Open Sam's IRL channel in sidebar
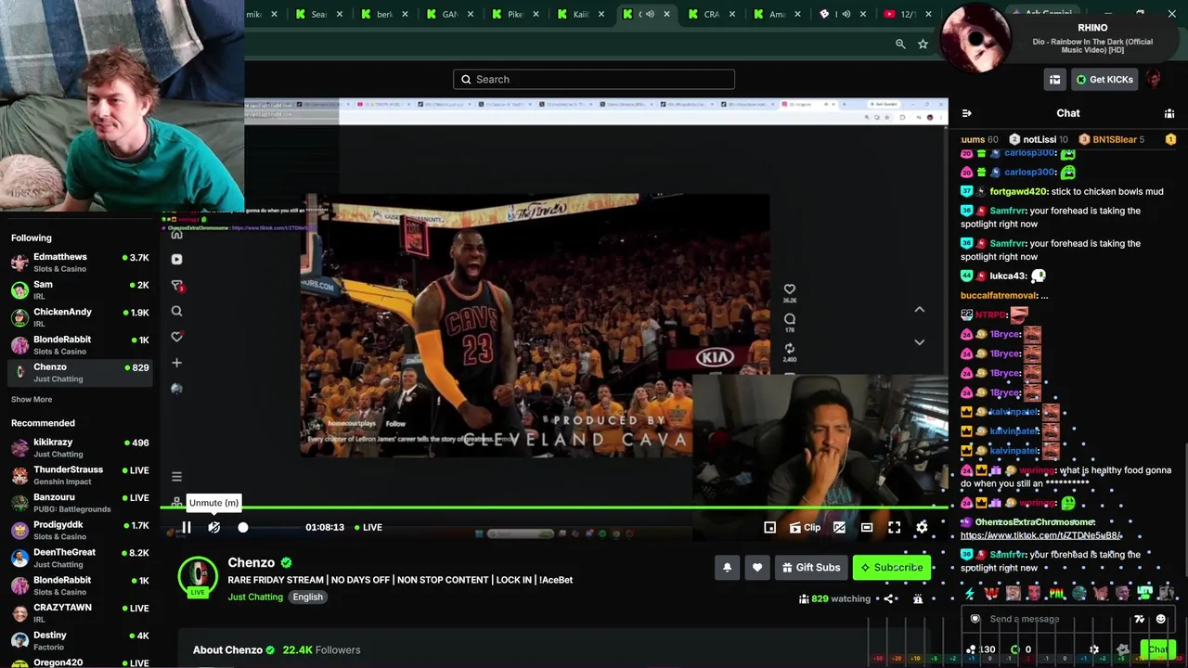The height and width of the screenshot is (668, 1188). pyautogui.click(x=80, y=289)
